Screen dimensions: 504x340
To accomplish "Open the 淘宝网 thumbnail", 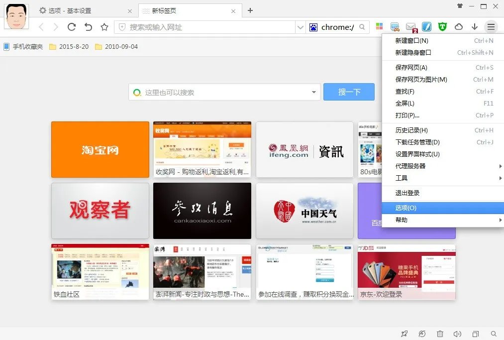I will [100, 149].
